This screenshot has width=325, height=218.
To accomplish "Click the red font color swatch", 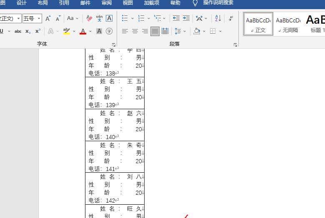I will click(83, 31).
